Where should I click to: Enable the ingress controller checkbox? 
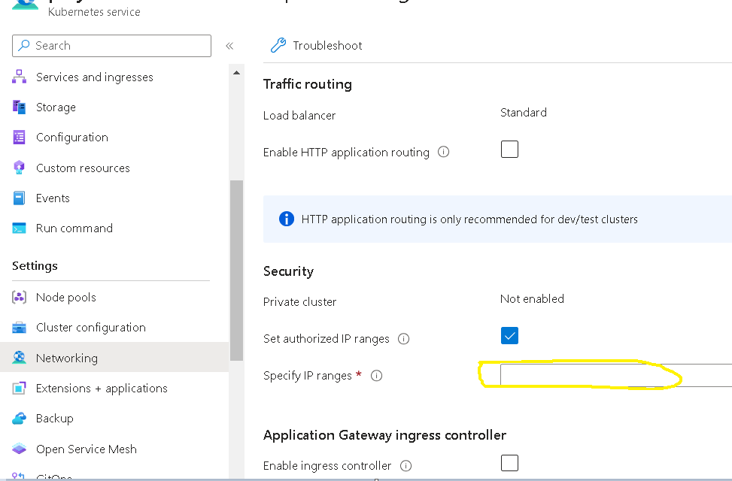pos(509,463)
